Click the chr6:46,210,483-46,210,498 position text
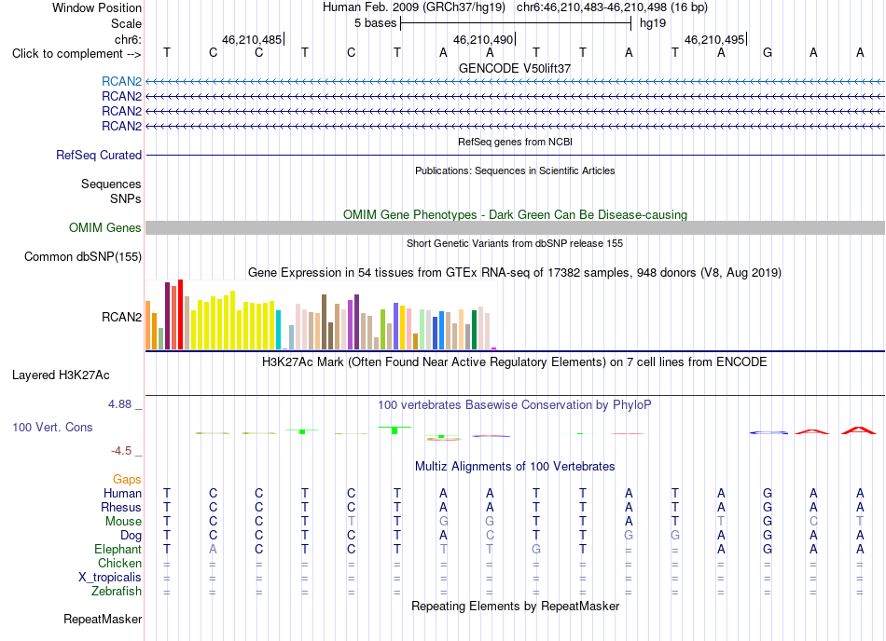The image size is (886, 641). pyautogui.click(x=612, y=7)
